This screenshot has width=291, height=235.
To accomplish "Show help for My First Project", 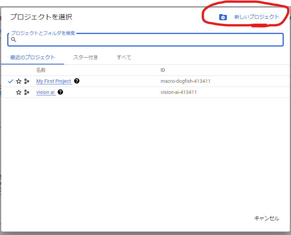I will click(77, 81).
